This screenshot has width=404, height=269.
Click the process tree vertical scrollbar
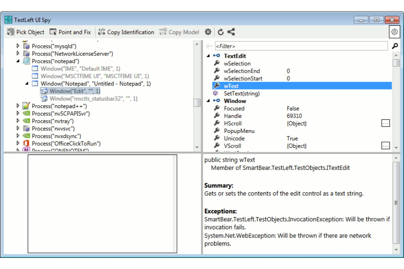point(197,101)
